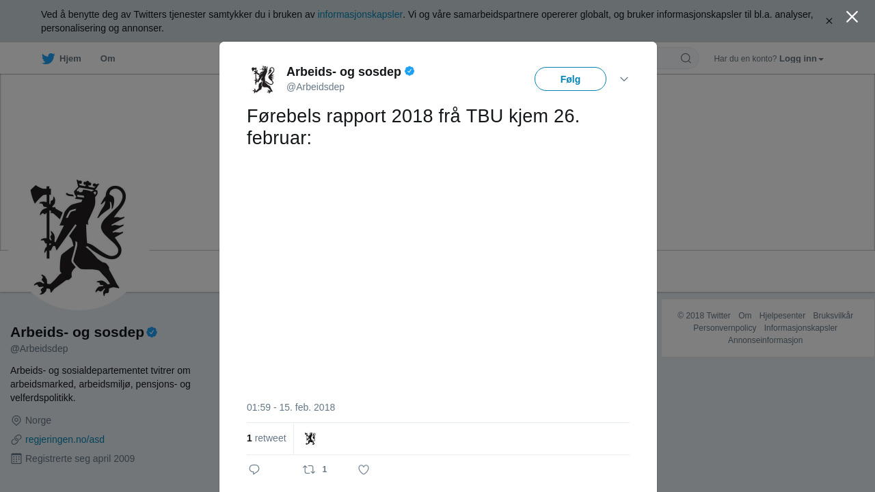View the 1 retweet count
The image size is (875, 492).
point(267,438)
